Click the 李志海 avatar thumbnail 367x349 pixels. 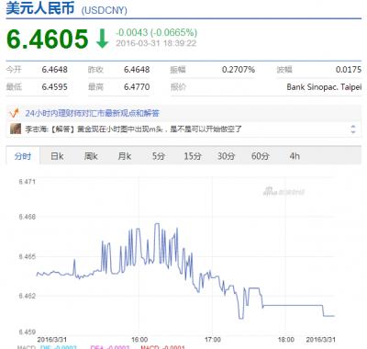16,129
